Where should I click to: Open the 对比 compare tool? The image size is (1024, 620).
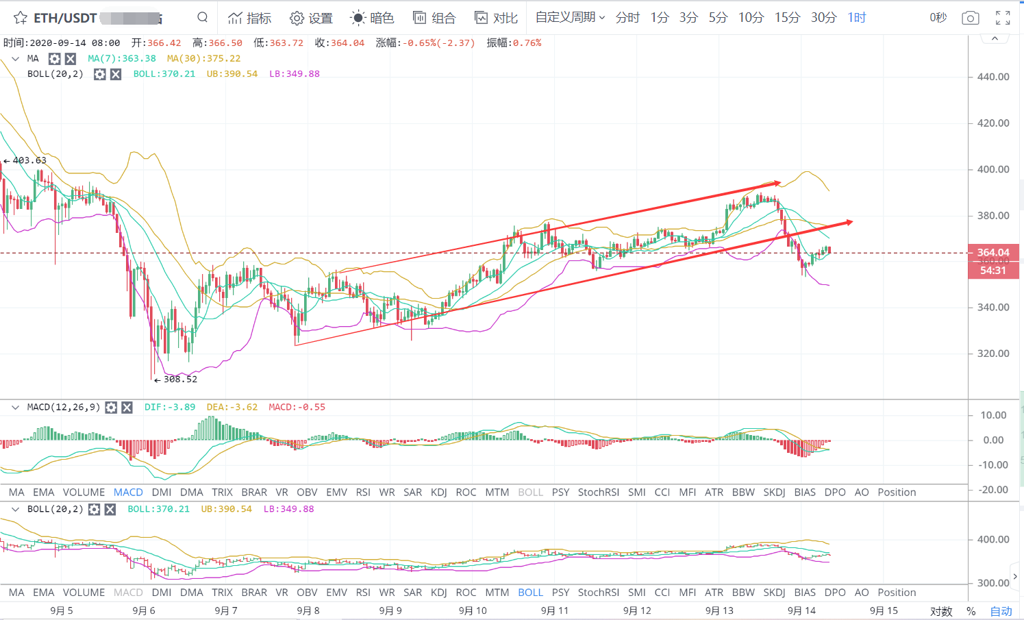496,18
